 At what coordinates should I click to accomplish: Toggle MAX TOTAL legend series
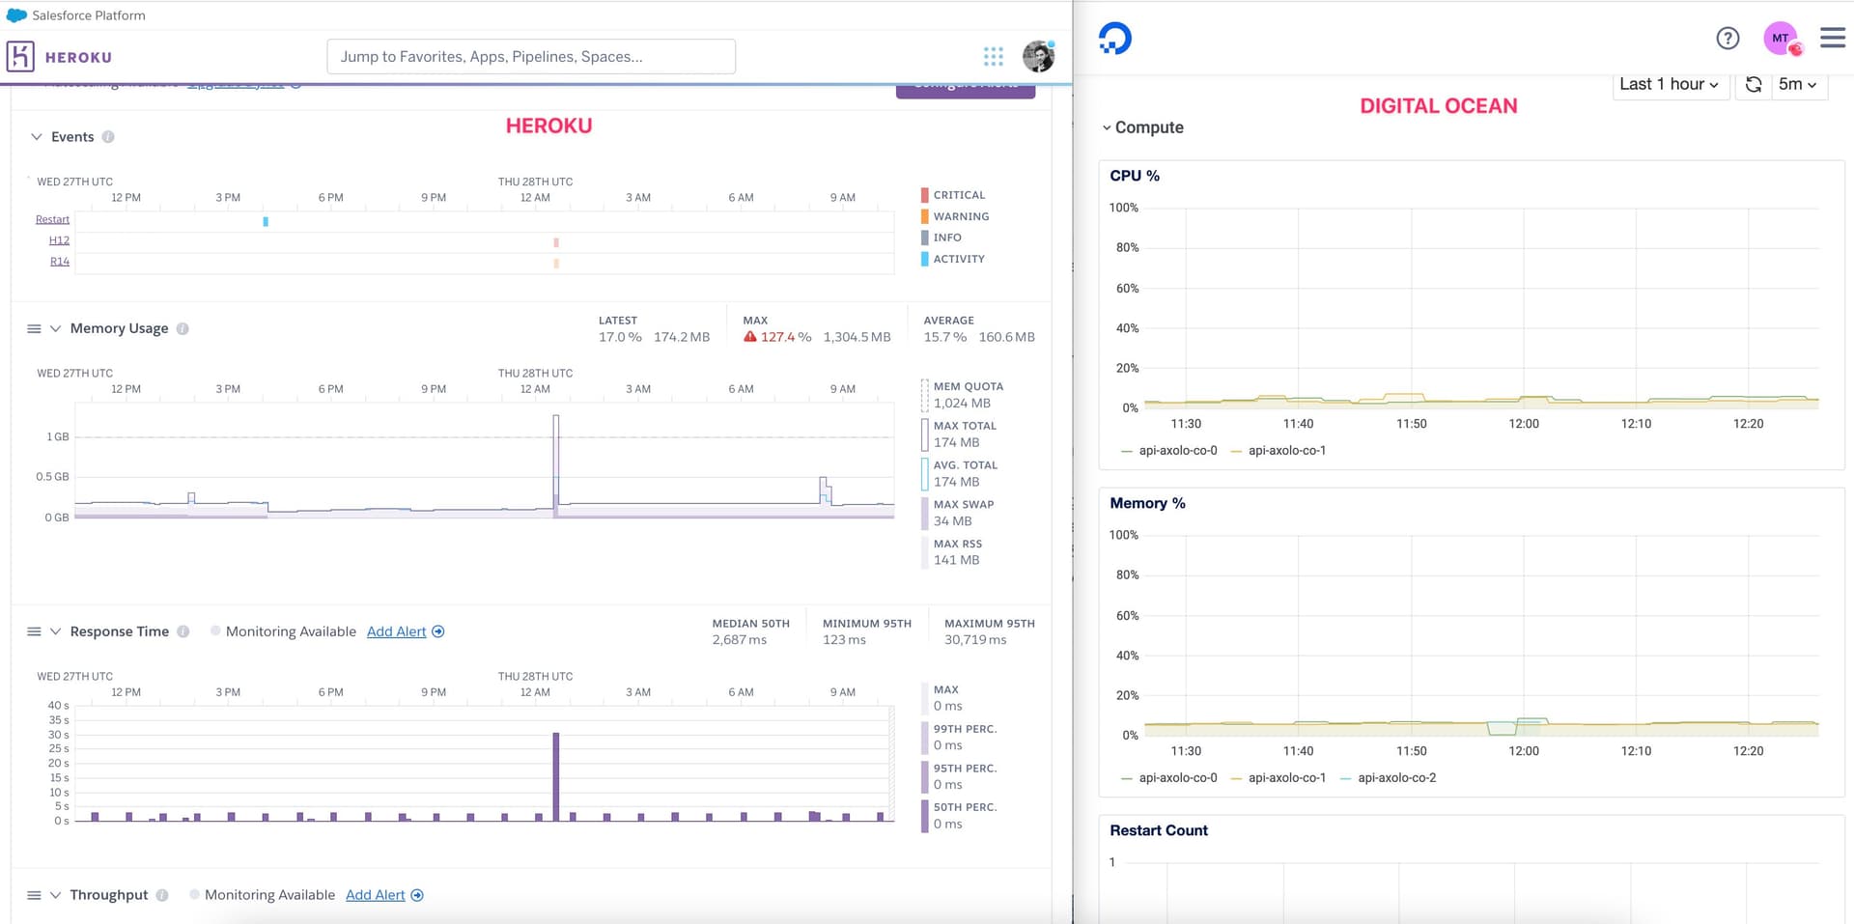[x=958, y=434]
